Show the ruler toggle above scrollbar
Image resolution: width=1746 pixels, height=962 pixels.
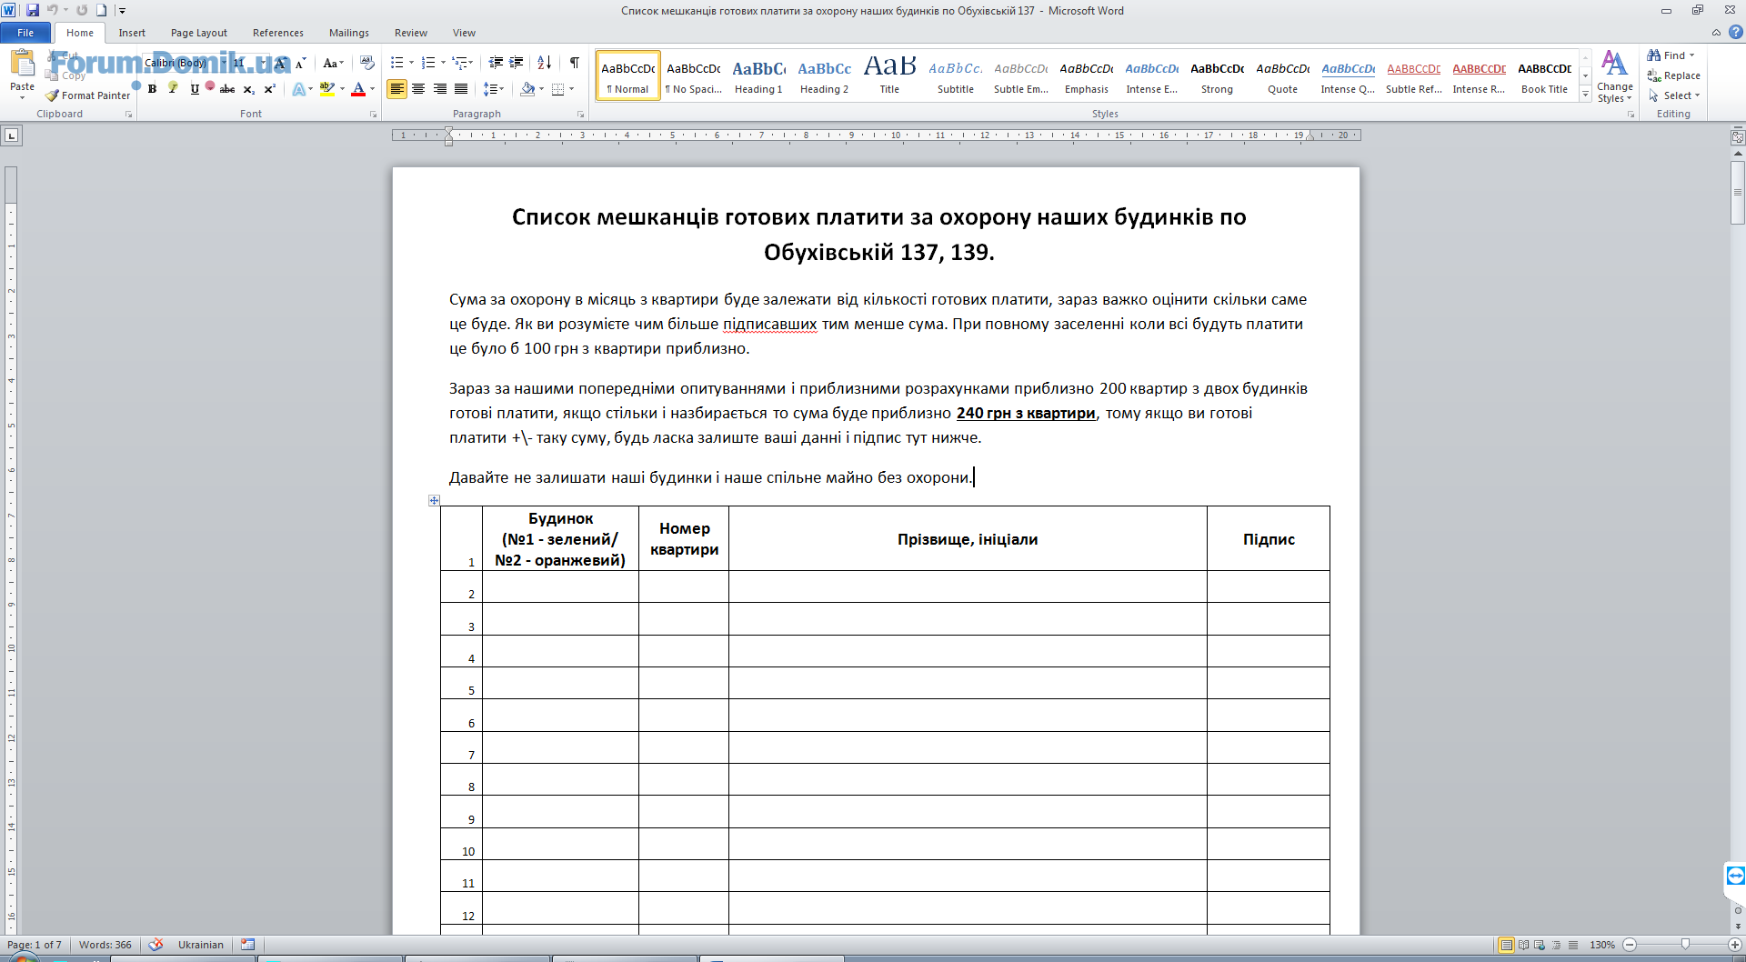pyautogui.click(x=1737, y=137)
